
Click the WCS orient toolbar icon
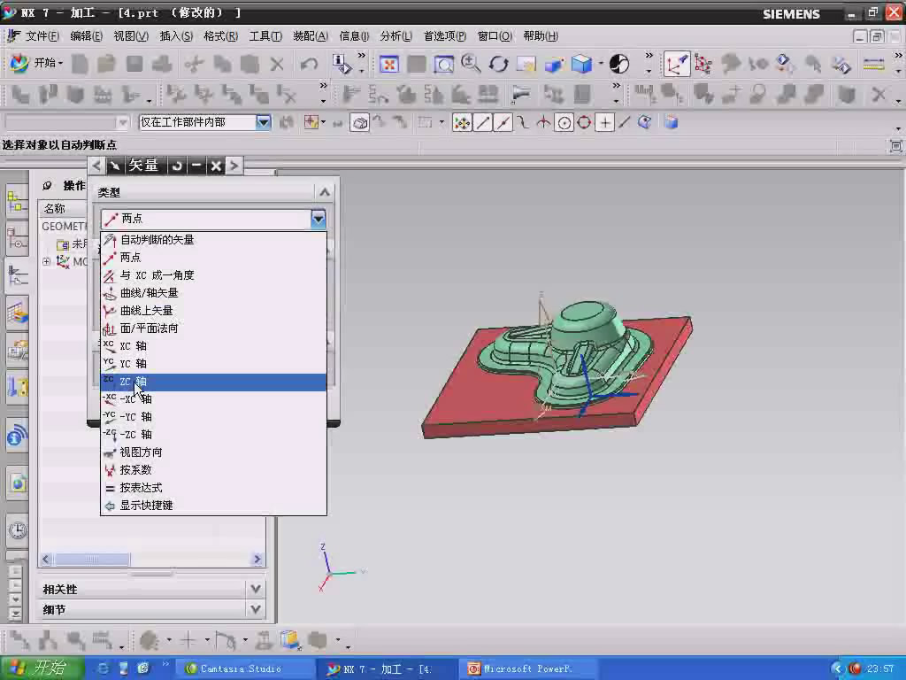point(677,64)
